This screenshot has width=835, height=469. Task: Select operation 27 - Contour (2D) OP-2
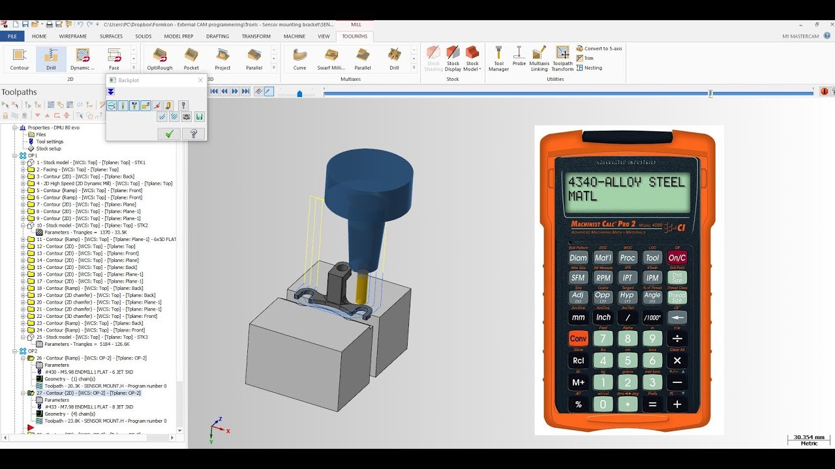click(88, 393)
